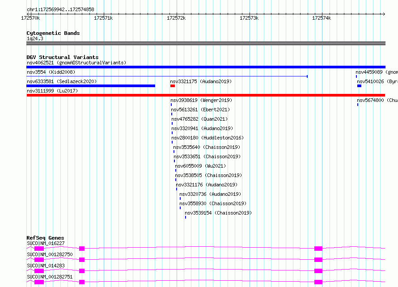
Task: Select the thin blue line of nsv3554
Action: 167,76
